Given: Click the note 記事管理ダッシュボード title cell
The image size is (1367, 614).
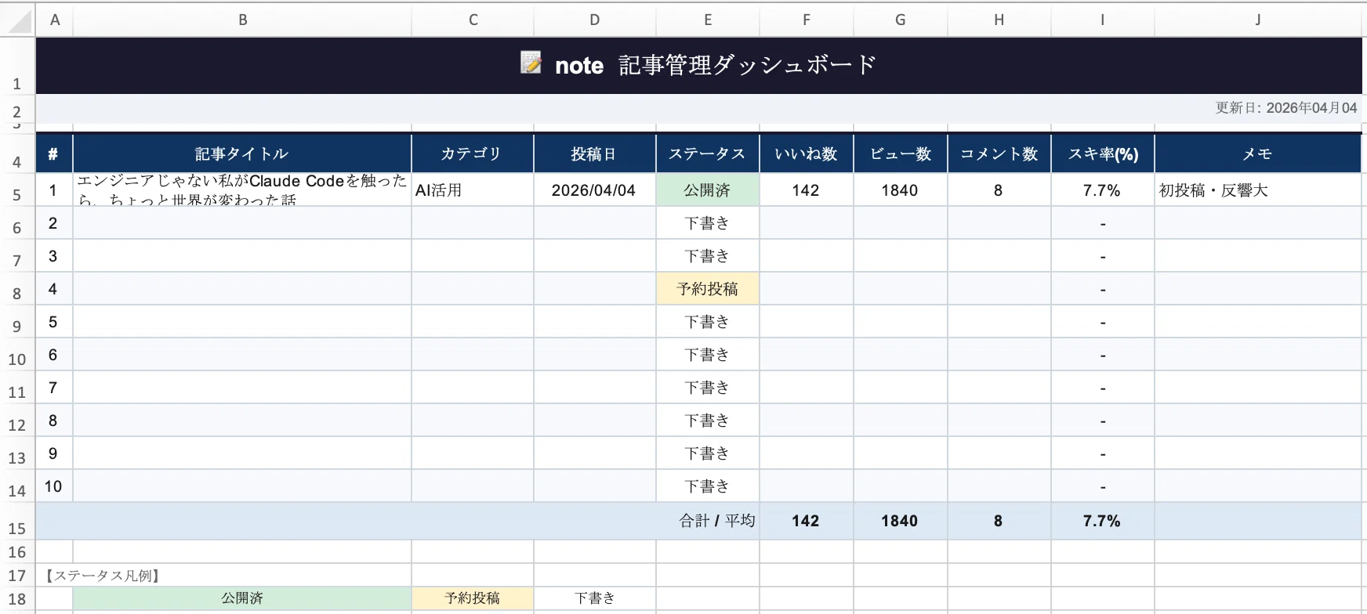Looking at the screenshot, I should [x=698, y=66].
